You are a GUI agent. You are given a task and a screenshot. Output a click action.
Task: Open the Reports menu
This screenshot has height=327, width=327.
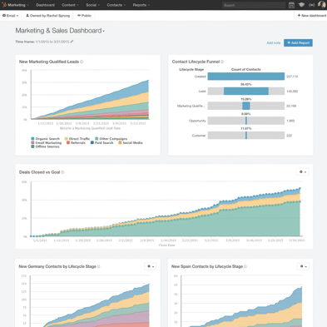(x=141, y=5)
